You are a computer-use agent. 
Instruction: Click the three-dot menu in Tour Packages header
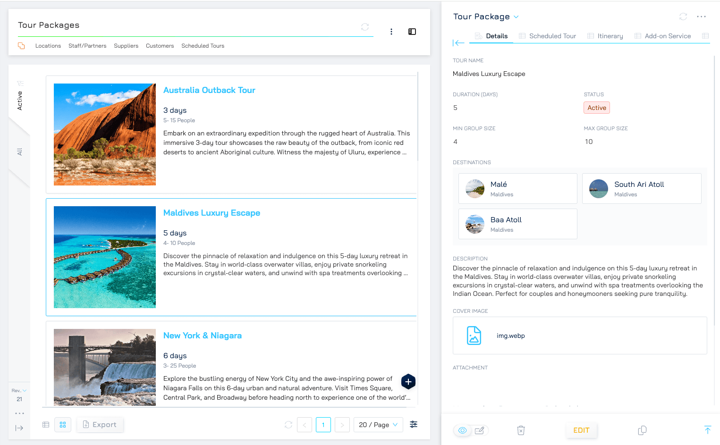(391, 32)
